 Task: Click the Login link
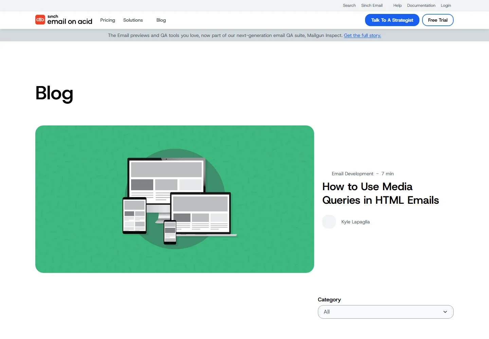[x=446, y=5]
